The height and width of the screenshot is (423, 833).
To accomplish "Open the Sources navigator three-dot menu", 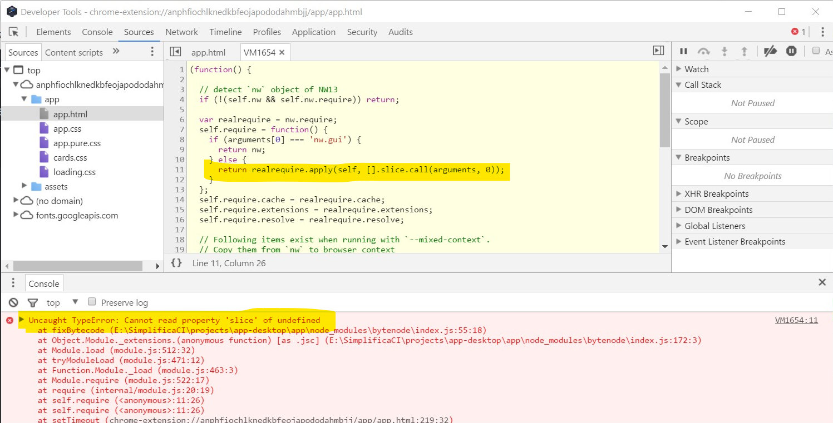I will tap(152, 52).
